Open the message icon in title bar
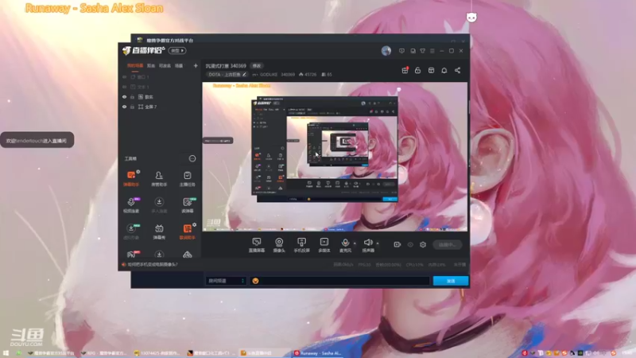Viewport: 636px width, 358px height. pyautogui.click(x=401, y=51)
